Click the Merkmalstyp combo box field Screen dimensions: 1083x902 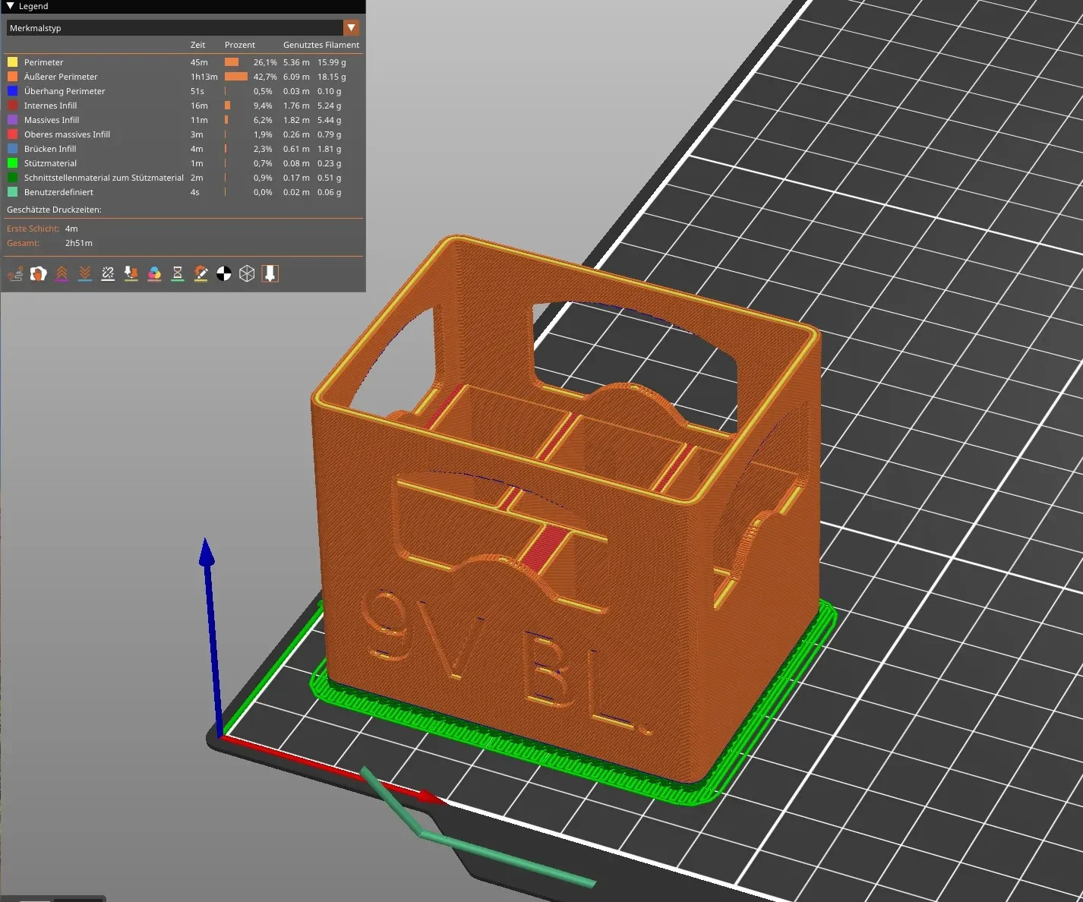click(x=183, y=28)
